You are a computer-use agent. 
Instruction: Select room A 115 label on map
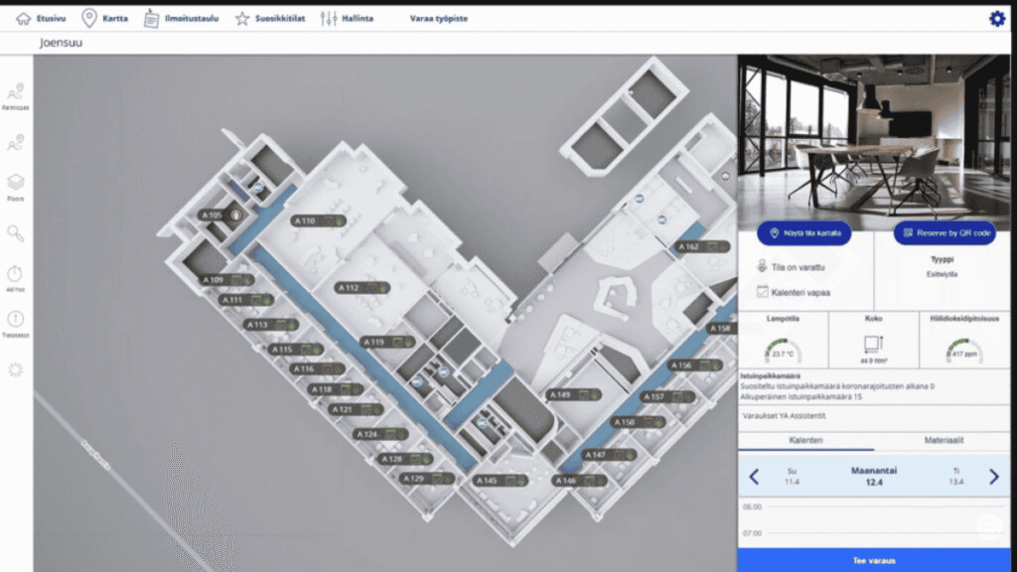click(x=296, y=349)
